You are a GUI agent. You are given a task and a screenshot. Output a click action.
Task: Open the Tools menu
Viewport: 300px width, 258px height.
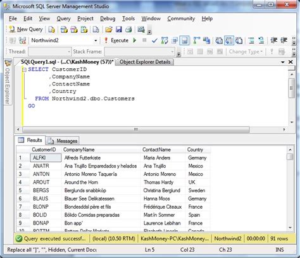click(128, 18)
